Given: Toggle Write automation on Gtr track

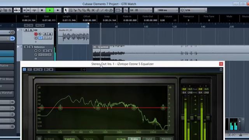Looking at the screenshot, I should 50,34.
